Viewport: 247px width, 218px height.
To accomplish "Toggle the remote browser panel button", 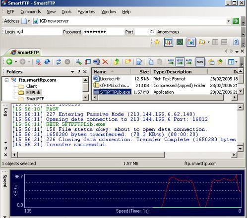I will pyautogui.click(x=191, y=42).
